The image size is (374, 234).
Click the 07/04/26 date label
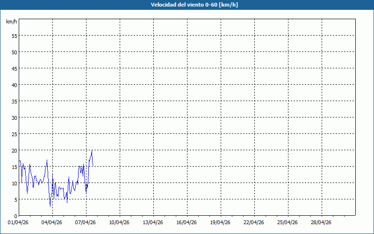point(86,222)
